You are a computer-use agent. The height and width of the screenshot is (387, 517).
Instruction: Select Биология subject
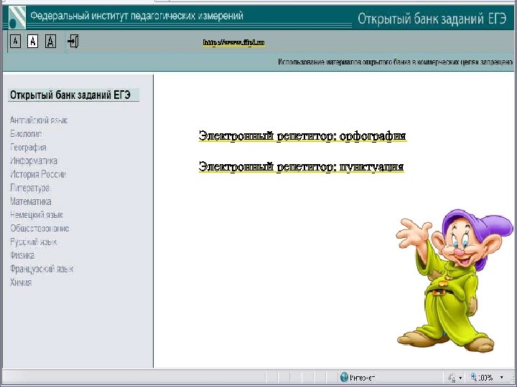[26, 134]
